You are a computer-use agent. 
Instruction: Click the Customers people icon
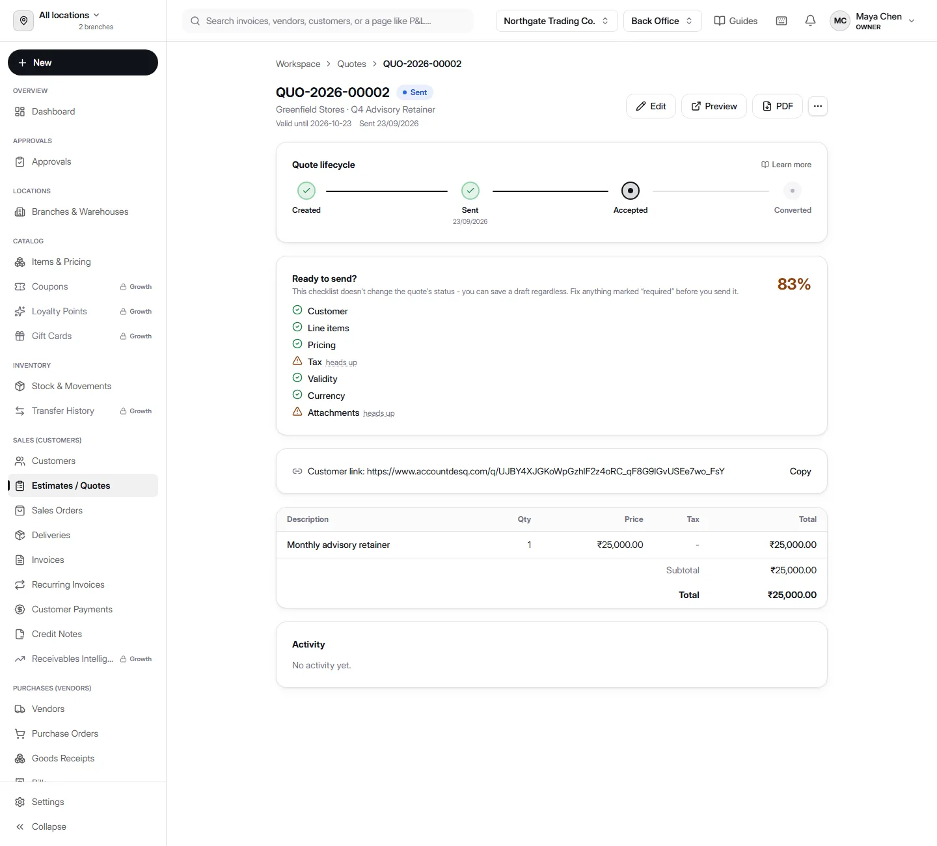(20, 461)
